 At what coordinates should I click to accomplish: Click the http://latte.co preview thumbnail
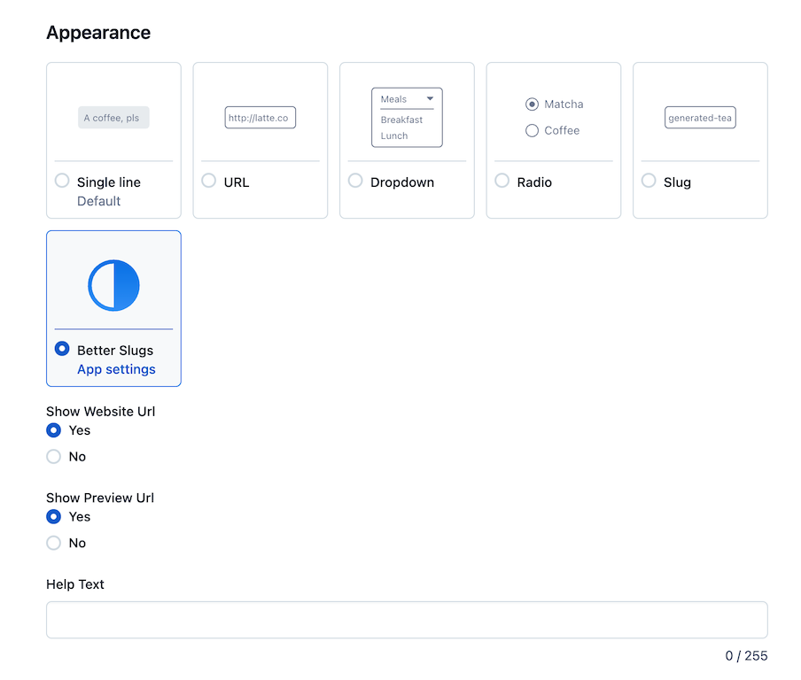click(x=260, y=118)
